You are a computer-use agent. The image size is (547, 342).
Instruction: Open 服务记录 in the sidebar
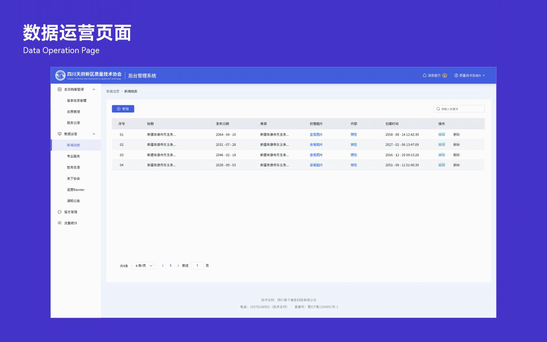74,123
